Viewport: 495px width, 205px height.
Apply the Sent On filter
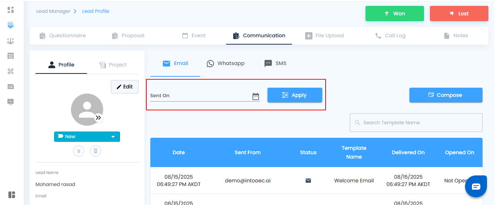pyautogui.click(x=295, y=95)
